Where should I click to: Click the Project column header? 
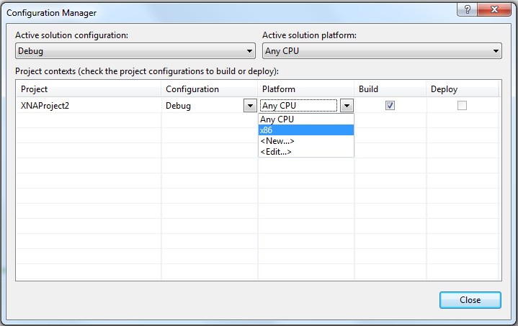click(x=89, y=89)
